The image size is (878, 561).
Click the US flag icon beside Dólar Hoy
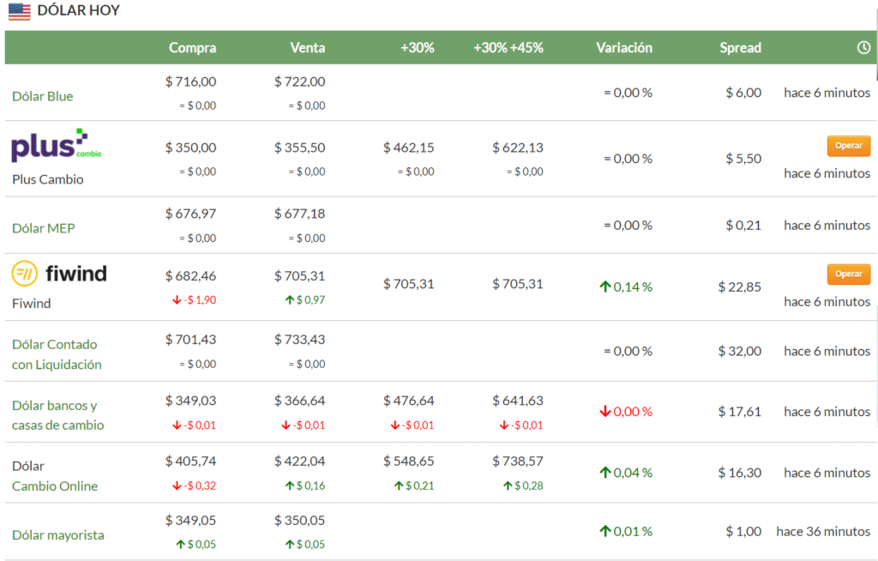(19, 11)
